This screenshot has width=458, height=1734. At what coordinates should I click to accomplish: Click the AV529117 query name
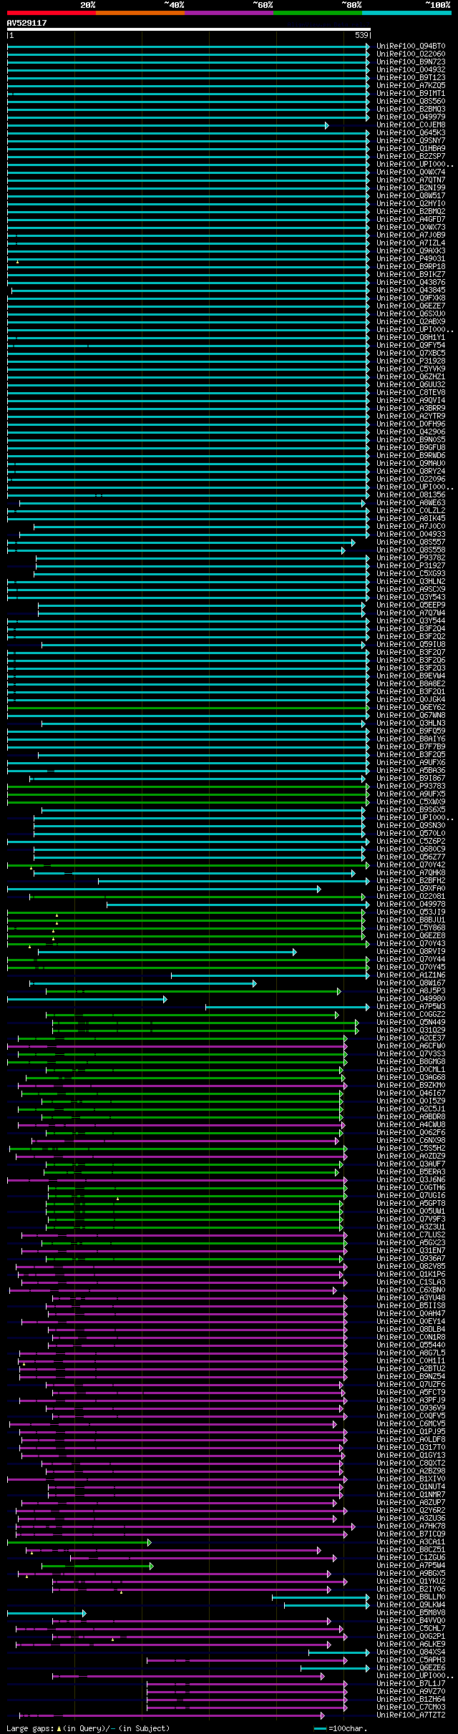coord(27,23)
